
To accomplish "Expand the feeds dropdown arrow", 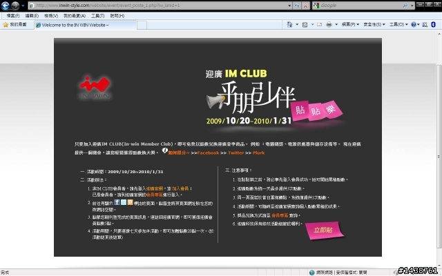I will (312, 25).
